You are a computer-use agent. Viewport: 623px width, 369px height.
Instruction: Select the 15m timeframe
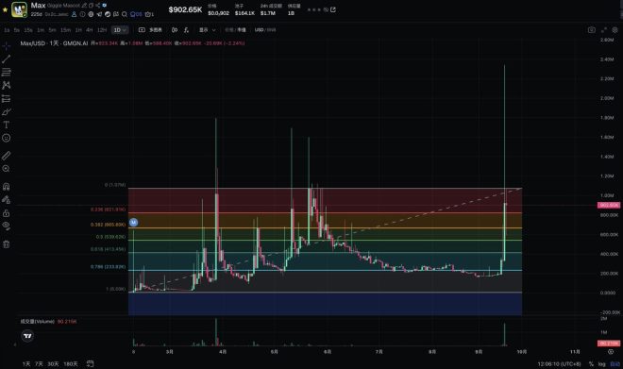click(65, 30)
